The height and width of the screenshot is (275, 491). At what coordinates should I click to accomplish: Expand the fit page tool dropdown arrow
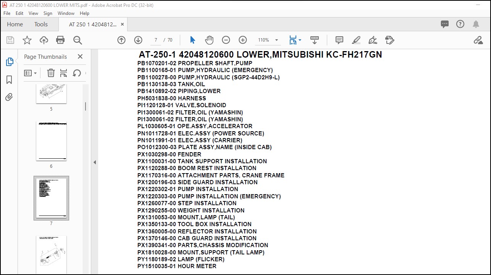(300, 40)
